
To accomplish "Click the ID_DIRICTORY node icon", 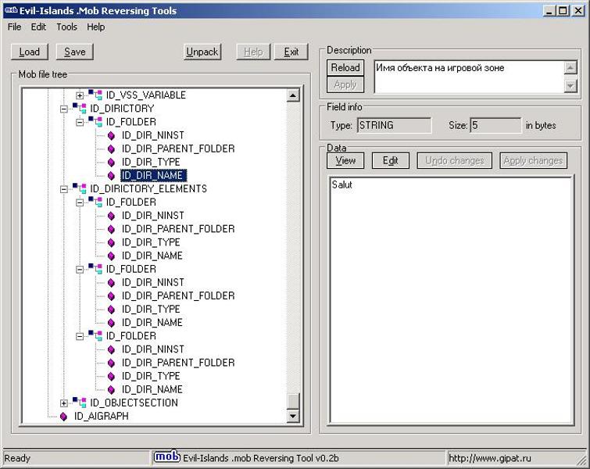I will 80,109.
